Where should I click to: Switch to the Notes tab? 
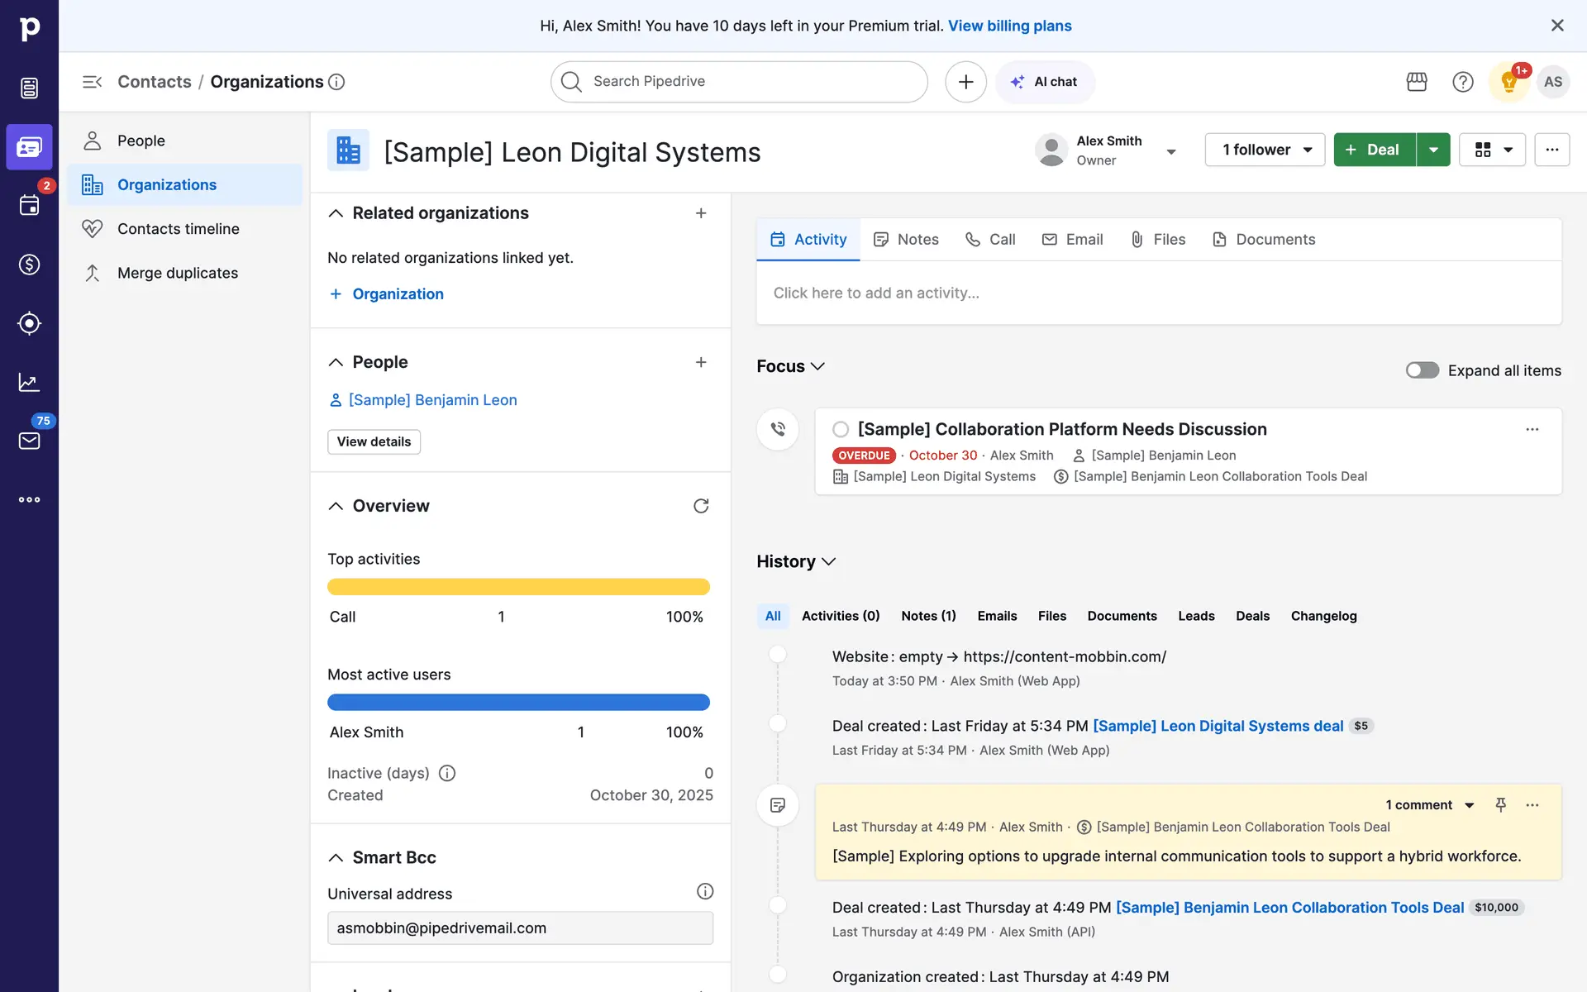907,240
